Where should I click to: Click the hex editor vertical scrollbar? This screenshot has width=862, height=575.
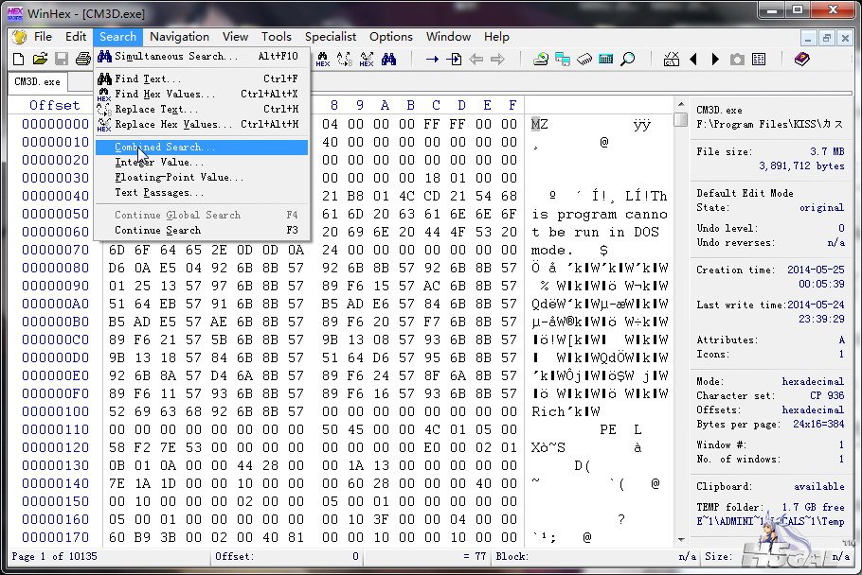click(680, 331)
